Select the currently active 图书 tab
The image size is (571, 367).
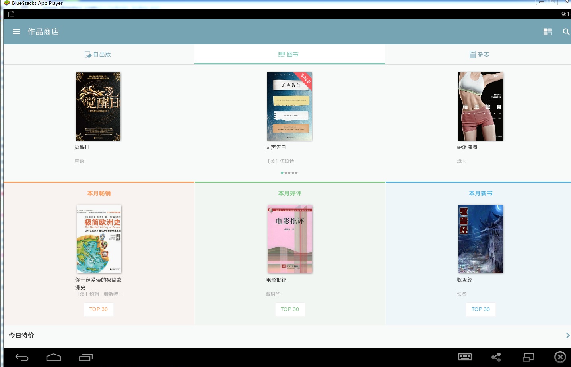(x=289, y=54)
